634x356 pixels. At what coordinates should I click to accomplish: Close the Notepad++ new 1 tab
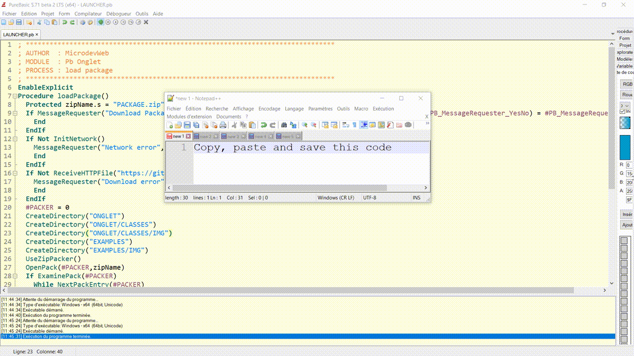point(188,136)
